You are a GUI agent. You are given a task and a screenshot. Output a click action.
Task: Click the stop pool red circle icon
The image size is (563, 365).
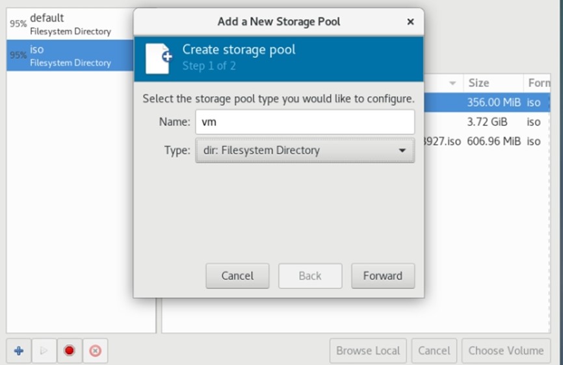pyautogui.click(x=70, y=351)
